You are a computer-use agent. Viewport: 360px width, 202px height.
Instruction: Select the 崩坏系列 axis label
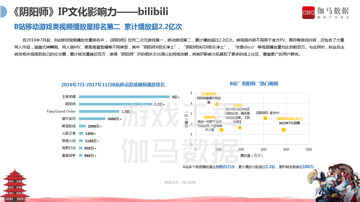click(69, 119)
